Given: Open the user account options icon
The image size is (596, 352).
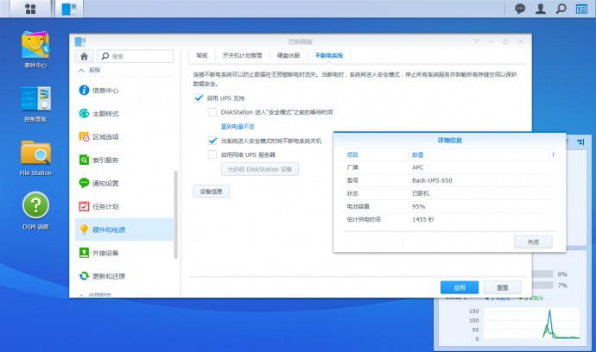Looking at the screenshot, I should tap(540, 9).
